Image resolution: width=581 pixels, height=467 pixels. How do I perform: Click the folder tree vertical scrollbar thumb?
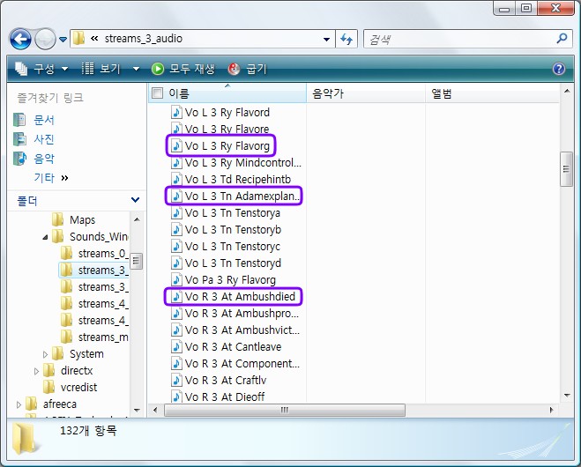point(136,261)
